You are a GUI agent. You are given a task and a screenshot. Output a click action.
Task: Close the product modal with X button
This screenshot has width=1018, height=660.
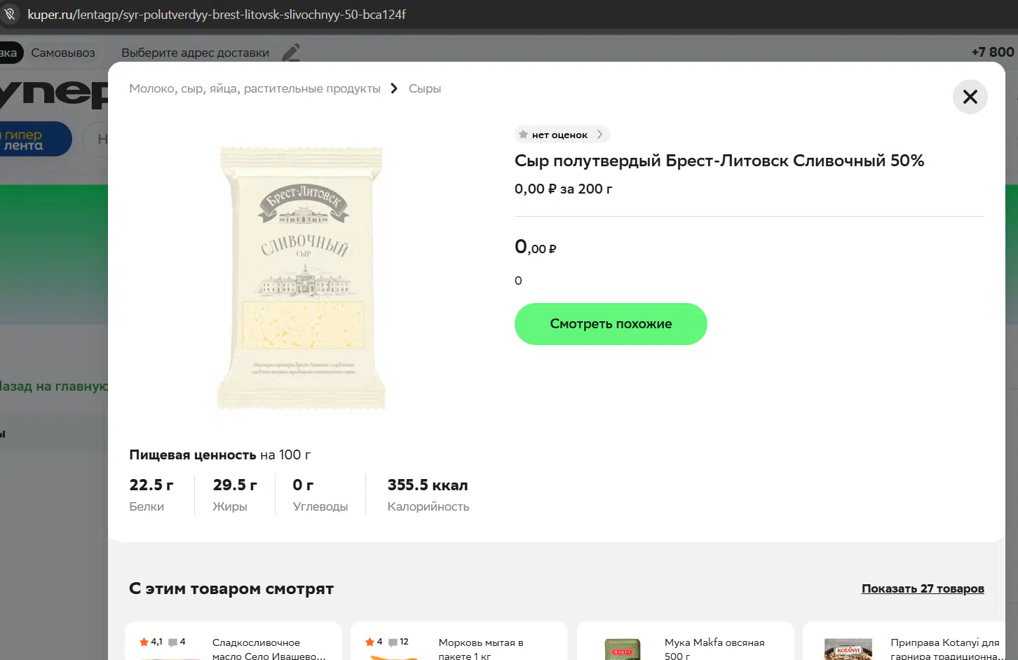coord(970,97)
